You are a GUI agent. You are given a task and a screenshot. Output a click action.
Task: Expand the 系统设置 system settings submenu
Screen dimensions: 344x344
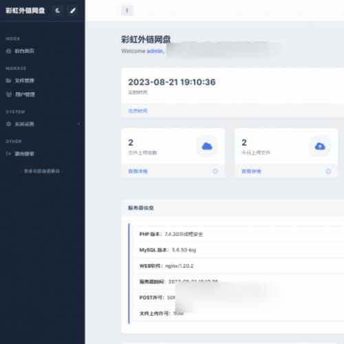(x=43, y=124)
